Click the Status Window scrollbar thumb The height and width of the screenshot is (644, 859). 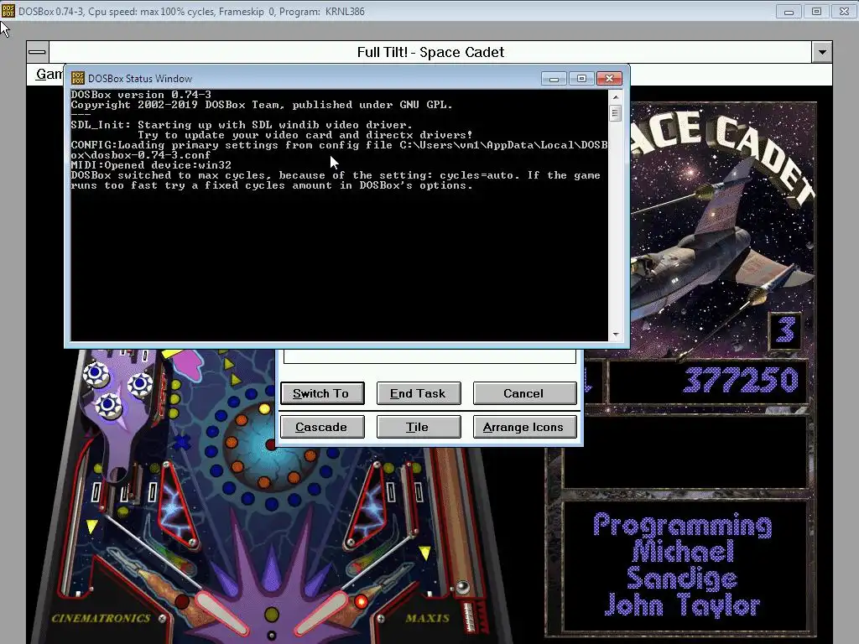click(x=615, y=113)
